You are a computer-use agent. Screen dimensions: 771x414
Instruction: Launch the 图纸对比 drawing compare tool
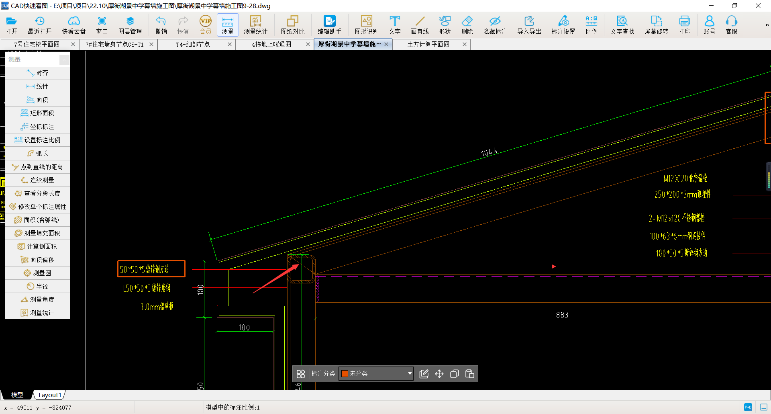click(x=292, y=25)
